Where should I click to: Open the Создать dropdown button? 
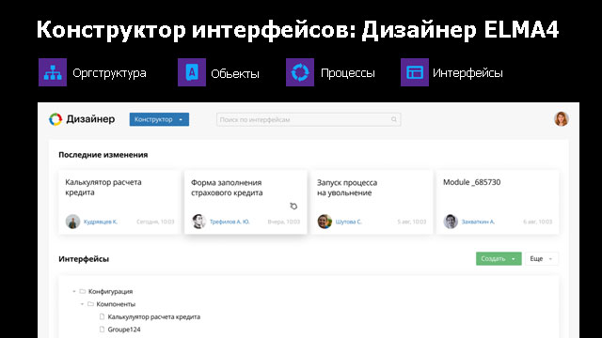(499, 259)
